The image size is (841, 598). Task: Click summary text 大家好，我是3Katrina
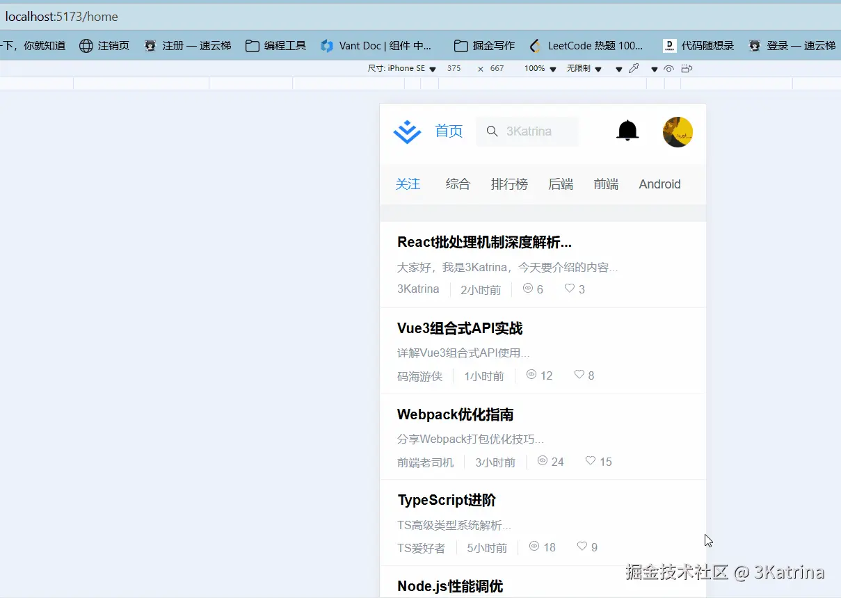507,268
